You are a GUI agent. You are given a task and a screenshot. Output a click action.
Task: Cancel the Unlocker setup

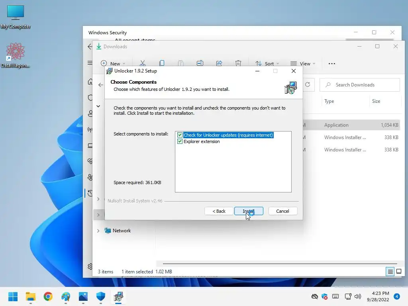282,211
